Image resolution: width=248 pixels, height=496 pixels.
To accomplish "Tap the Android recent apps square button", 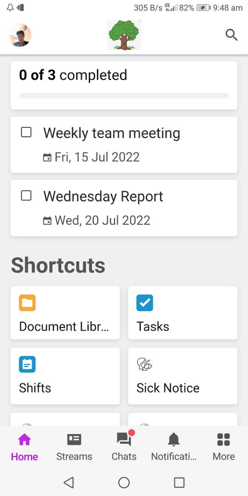I will 179,482.
